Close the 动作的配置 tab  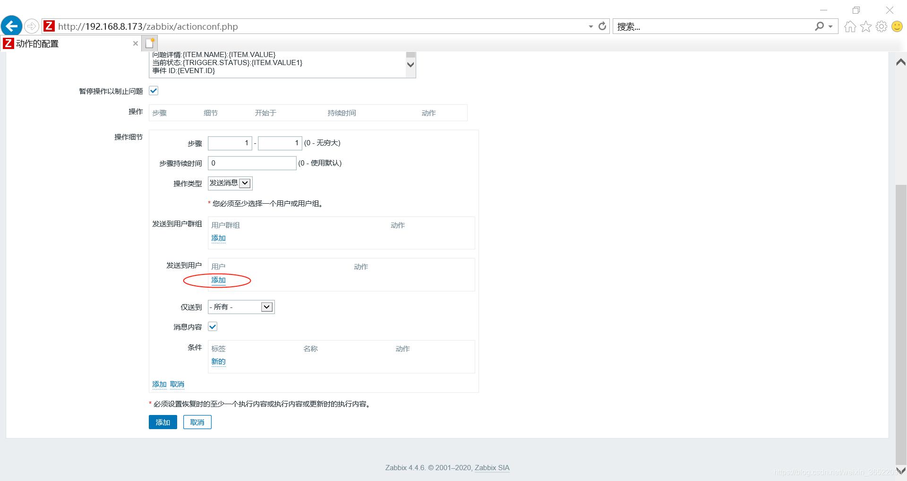pos(136,43)
